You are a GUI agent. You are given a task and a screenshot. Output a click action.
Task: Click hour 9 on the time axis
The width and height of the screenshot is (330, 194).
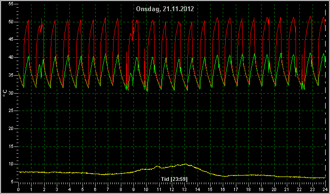pyautogui.click(x=133, y=189)
